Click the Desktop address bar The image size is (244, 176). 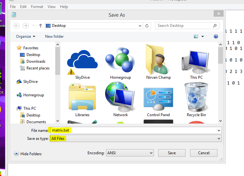click(x=93, y=26)
